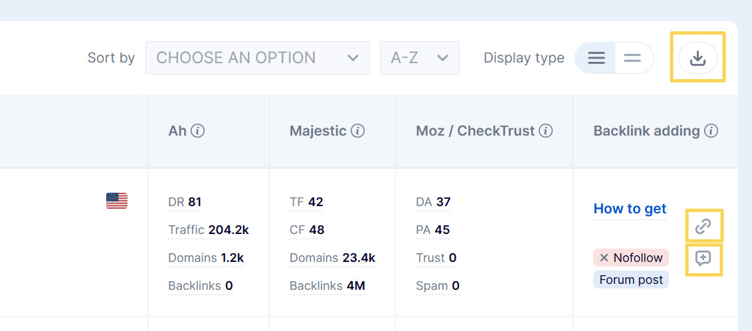Click the Moz / CheckTrust info icon

(x=546, y=131)
